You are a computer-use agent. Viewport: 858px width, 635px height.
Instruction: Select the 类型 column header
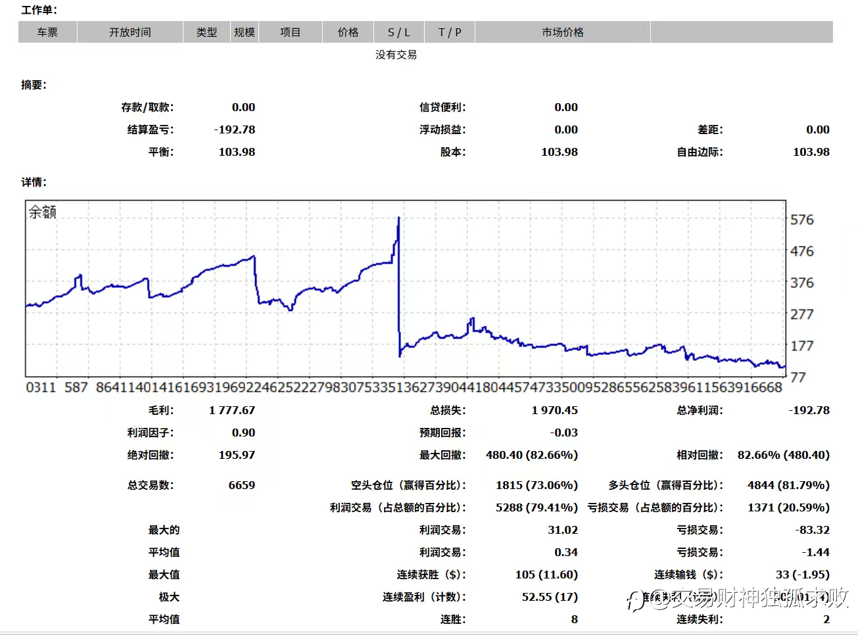click(x=206, y=32)
